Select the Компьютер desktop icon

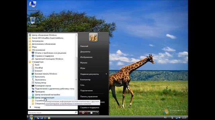click(33, 6)
